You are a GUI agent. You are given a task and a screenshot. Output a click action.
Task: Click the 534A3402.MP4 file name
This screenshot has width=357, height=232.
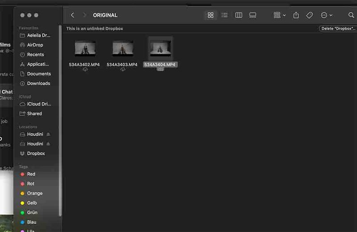84,64
